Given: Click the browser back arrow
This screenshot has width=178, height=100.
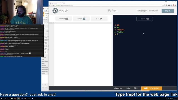Looking at the screenshot, I should point(50,5).
